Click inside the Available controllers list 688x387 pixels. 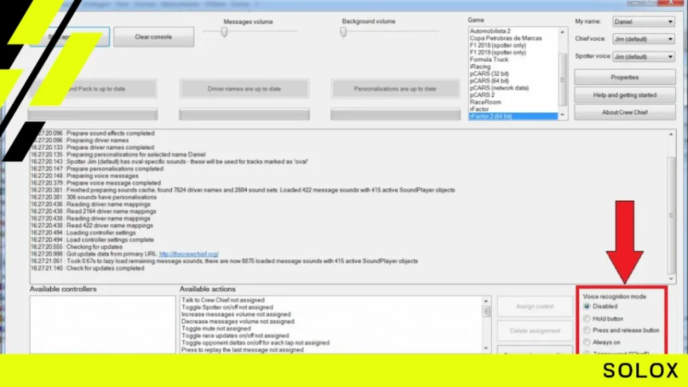pos(103,325)
